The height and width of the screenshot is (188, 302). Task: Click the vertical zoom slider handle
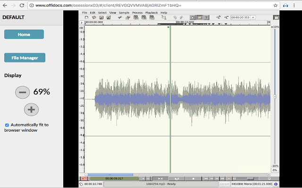tap(275, 96)
